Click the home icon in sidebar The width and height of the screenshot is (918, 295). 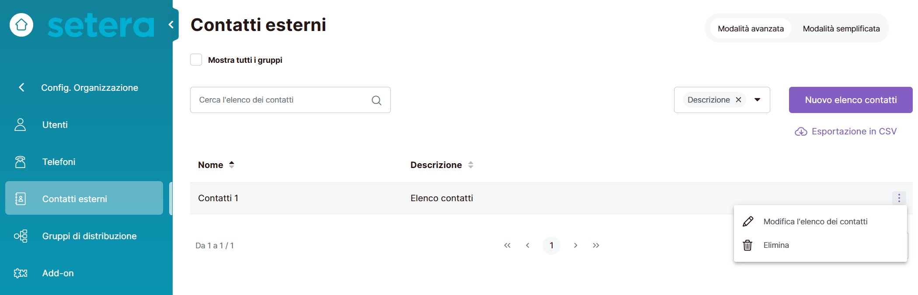pyautogui.click(x=21, y=25)
